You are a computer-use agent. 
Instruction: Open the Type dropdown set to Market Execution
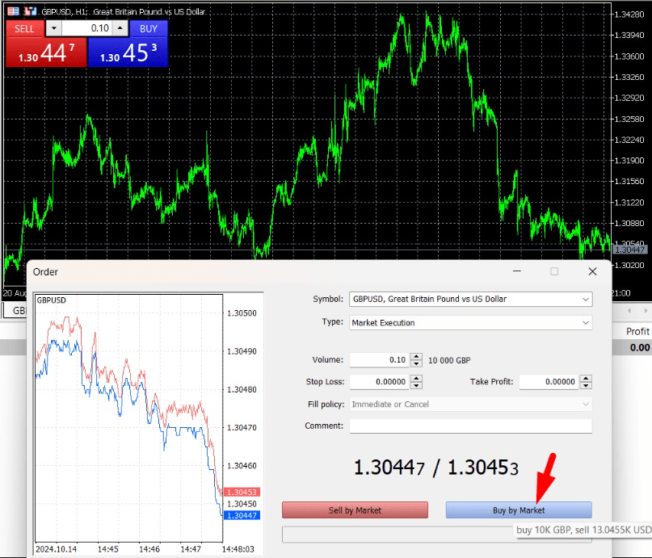coord(585,323)
